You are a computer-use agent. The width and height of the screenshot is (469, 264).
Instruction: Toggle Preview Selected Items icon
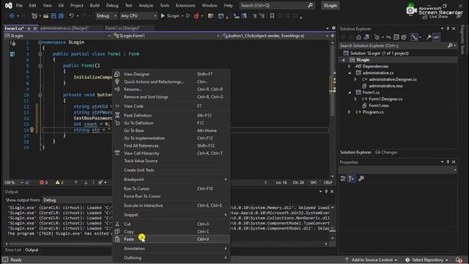point(437,37)
